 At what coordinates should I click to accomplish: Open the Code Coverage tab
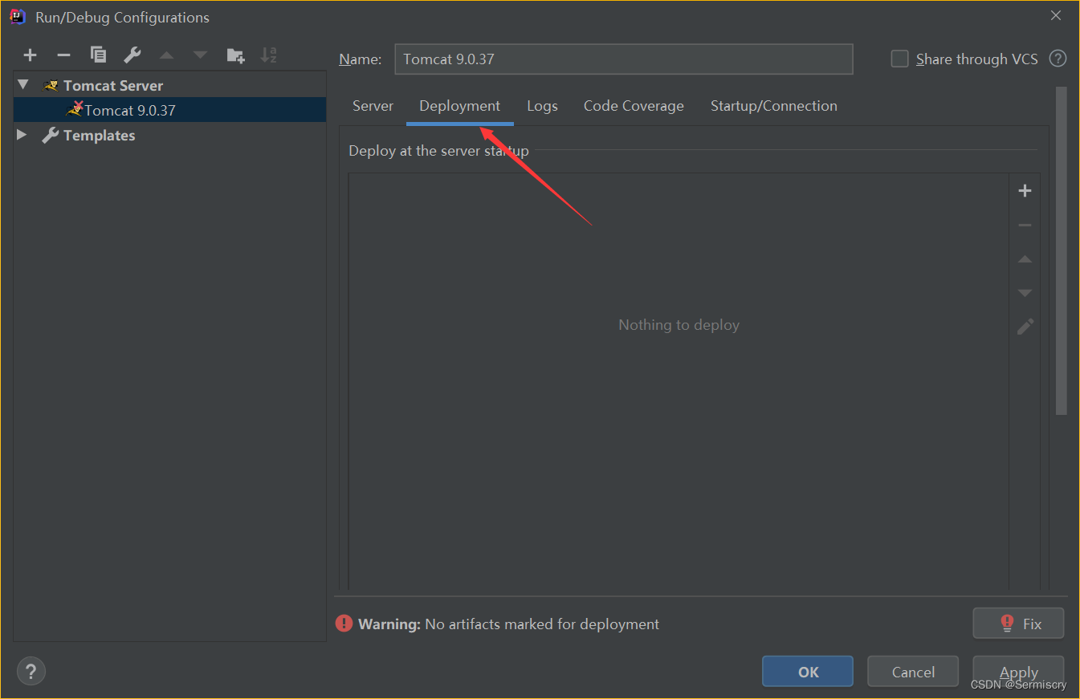coord(634,106)
